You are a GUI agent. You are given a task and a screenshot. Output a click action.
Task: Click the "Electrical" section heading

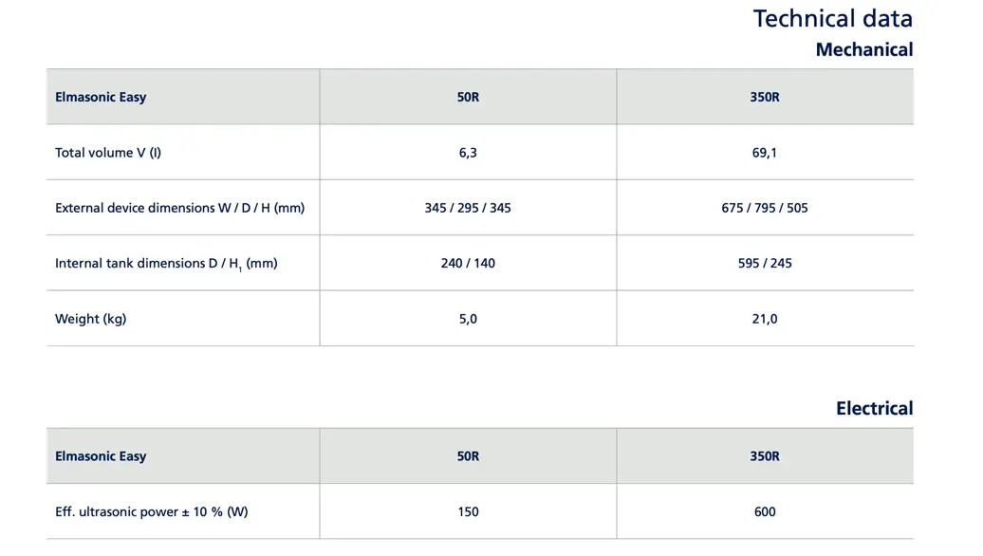point(874,409)
